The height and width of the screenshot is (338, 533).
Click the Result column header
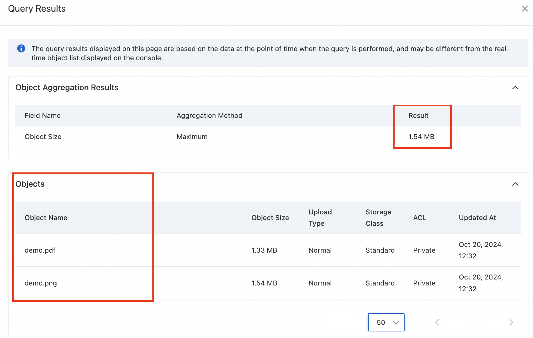(419, 116)
